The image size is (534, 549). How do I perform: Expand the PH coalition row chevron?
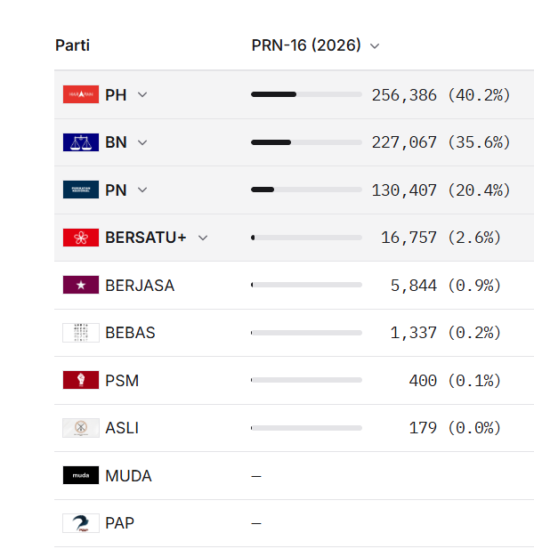click(x=142, y=95)
